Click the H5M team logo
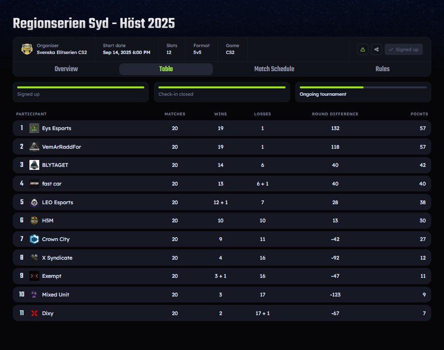The image size is (444, 350). click(34, 220)
